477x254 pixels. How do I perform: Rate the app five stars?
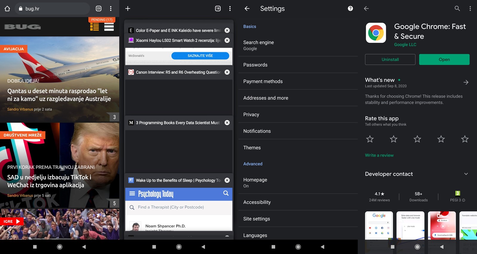(x=465, y=139)
